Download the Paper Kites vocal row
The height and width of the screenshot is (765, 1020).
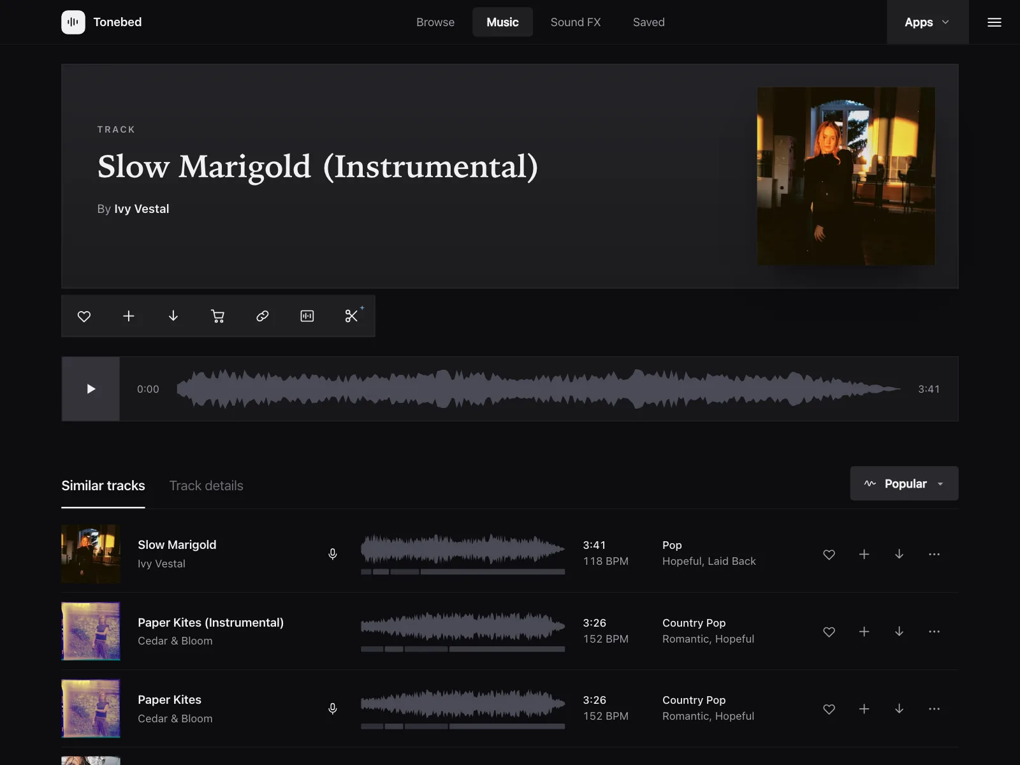(x=899, y=709)
